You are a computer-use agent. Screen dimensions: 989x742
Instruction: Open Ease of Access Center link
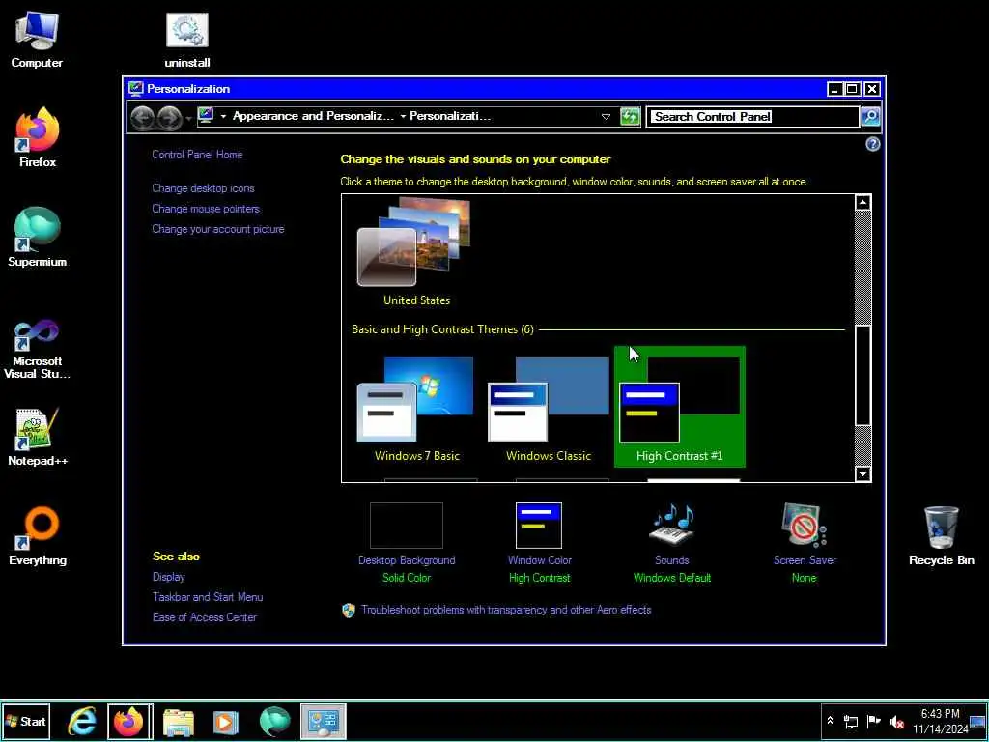205,617
